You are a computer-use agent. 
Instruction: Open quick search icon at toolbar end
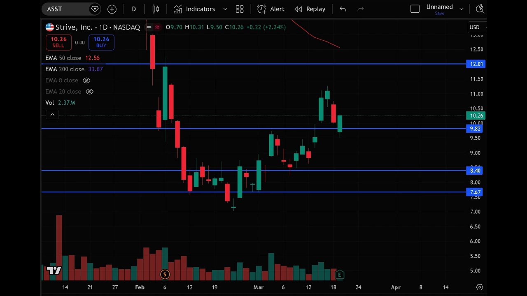click(x=480, y=9)
